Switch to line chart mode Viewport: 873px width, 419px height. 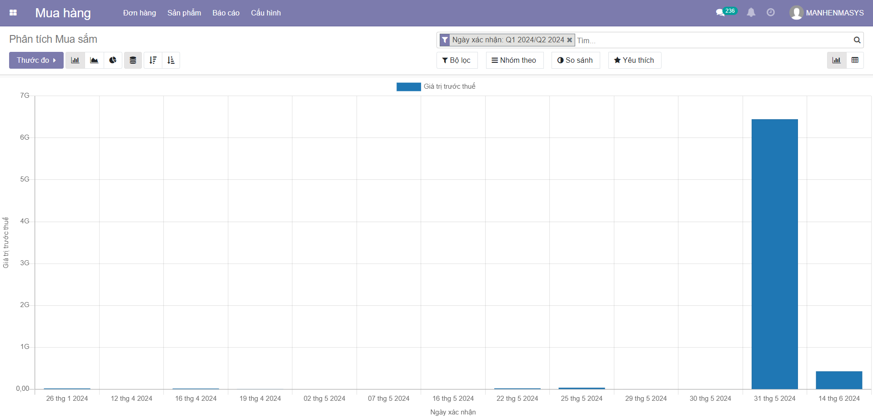coord(94,60)
